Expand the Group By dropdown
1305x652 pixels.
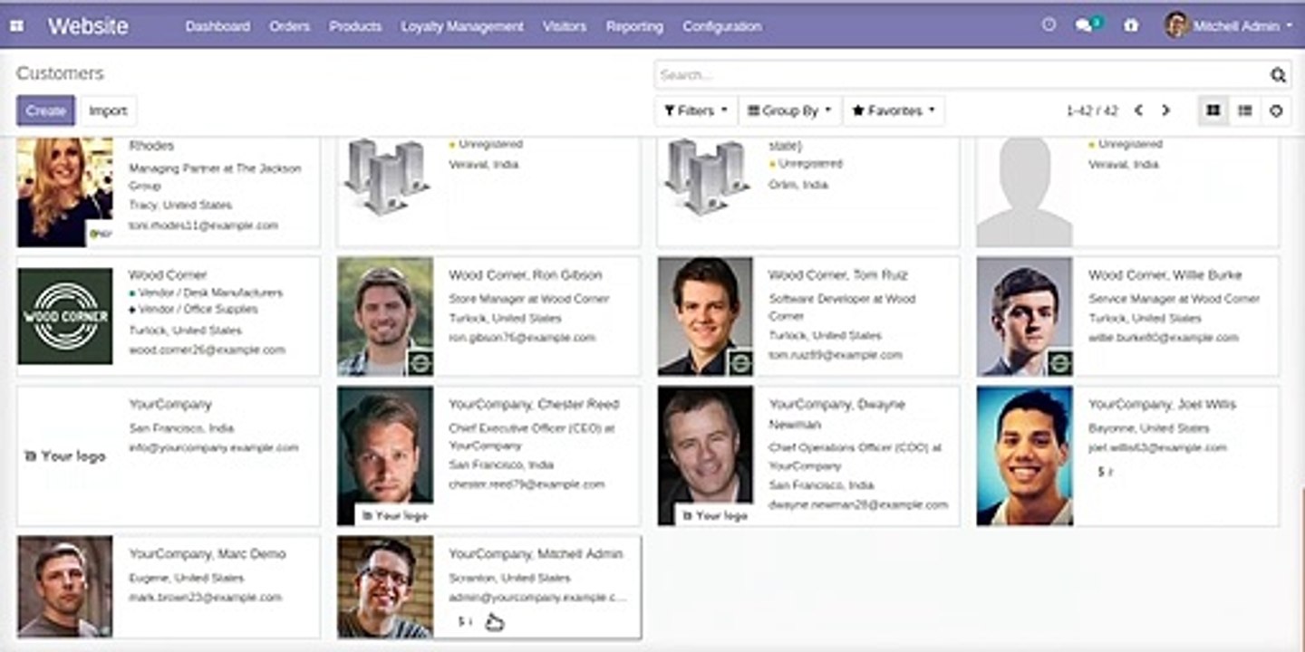click(790, 110)
